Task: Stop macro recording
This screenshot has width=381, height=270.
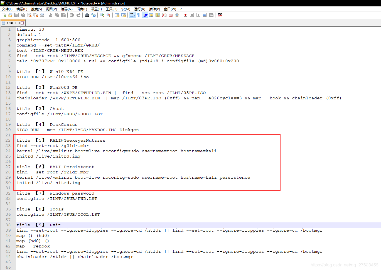Action: point(192,15)
